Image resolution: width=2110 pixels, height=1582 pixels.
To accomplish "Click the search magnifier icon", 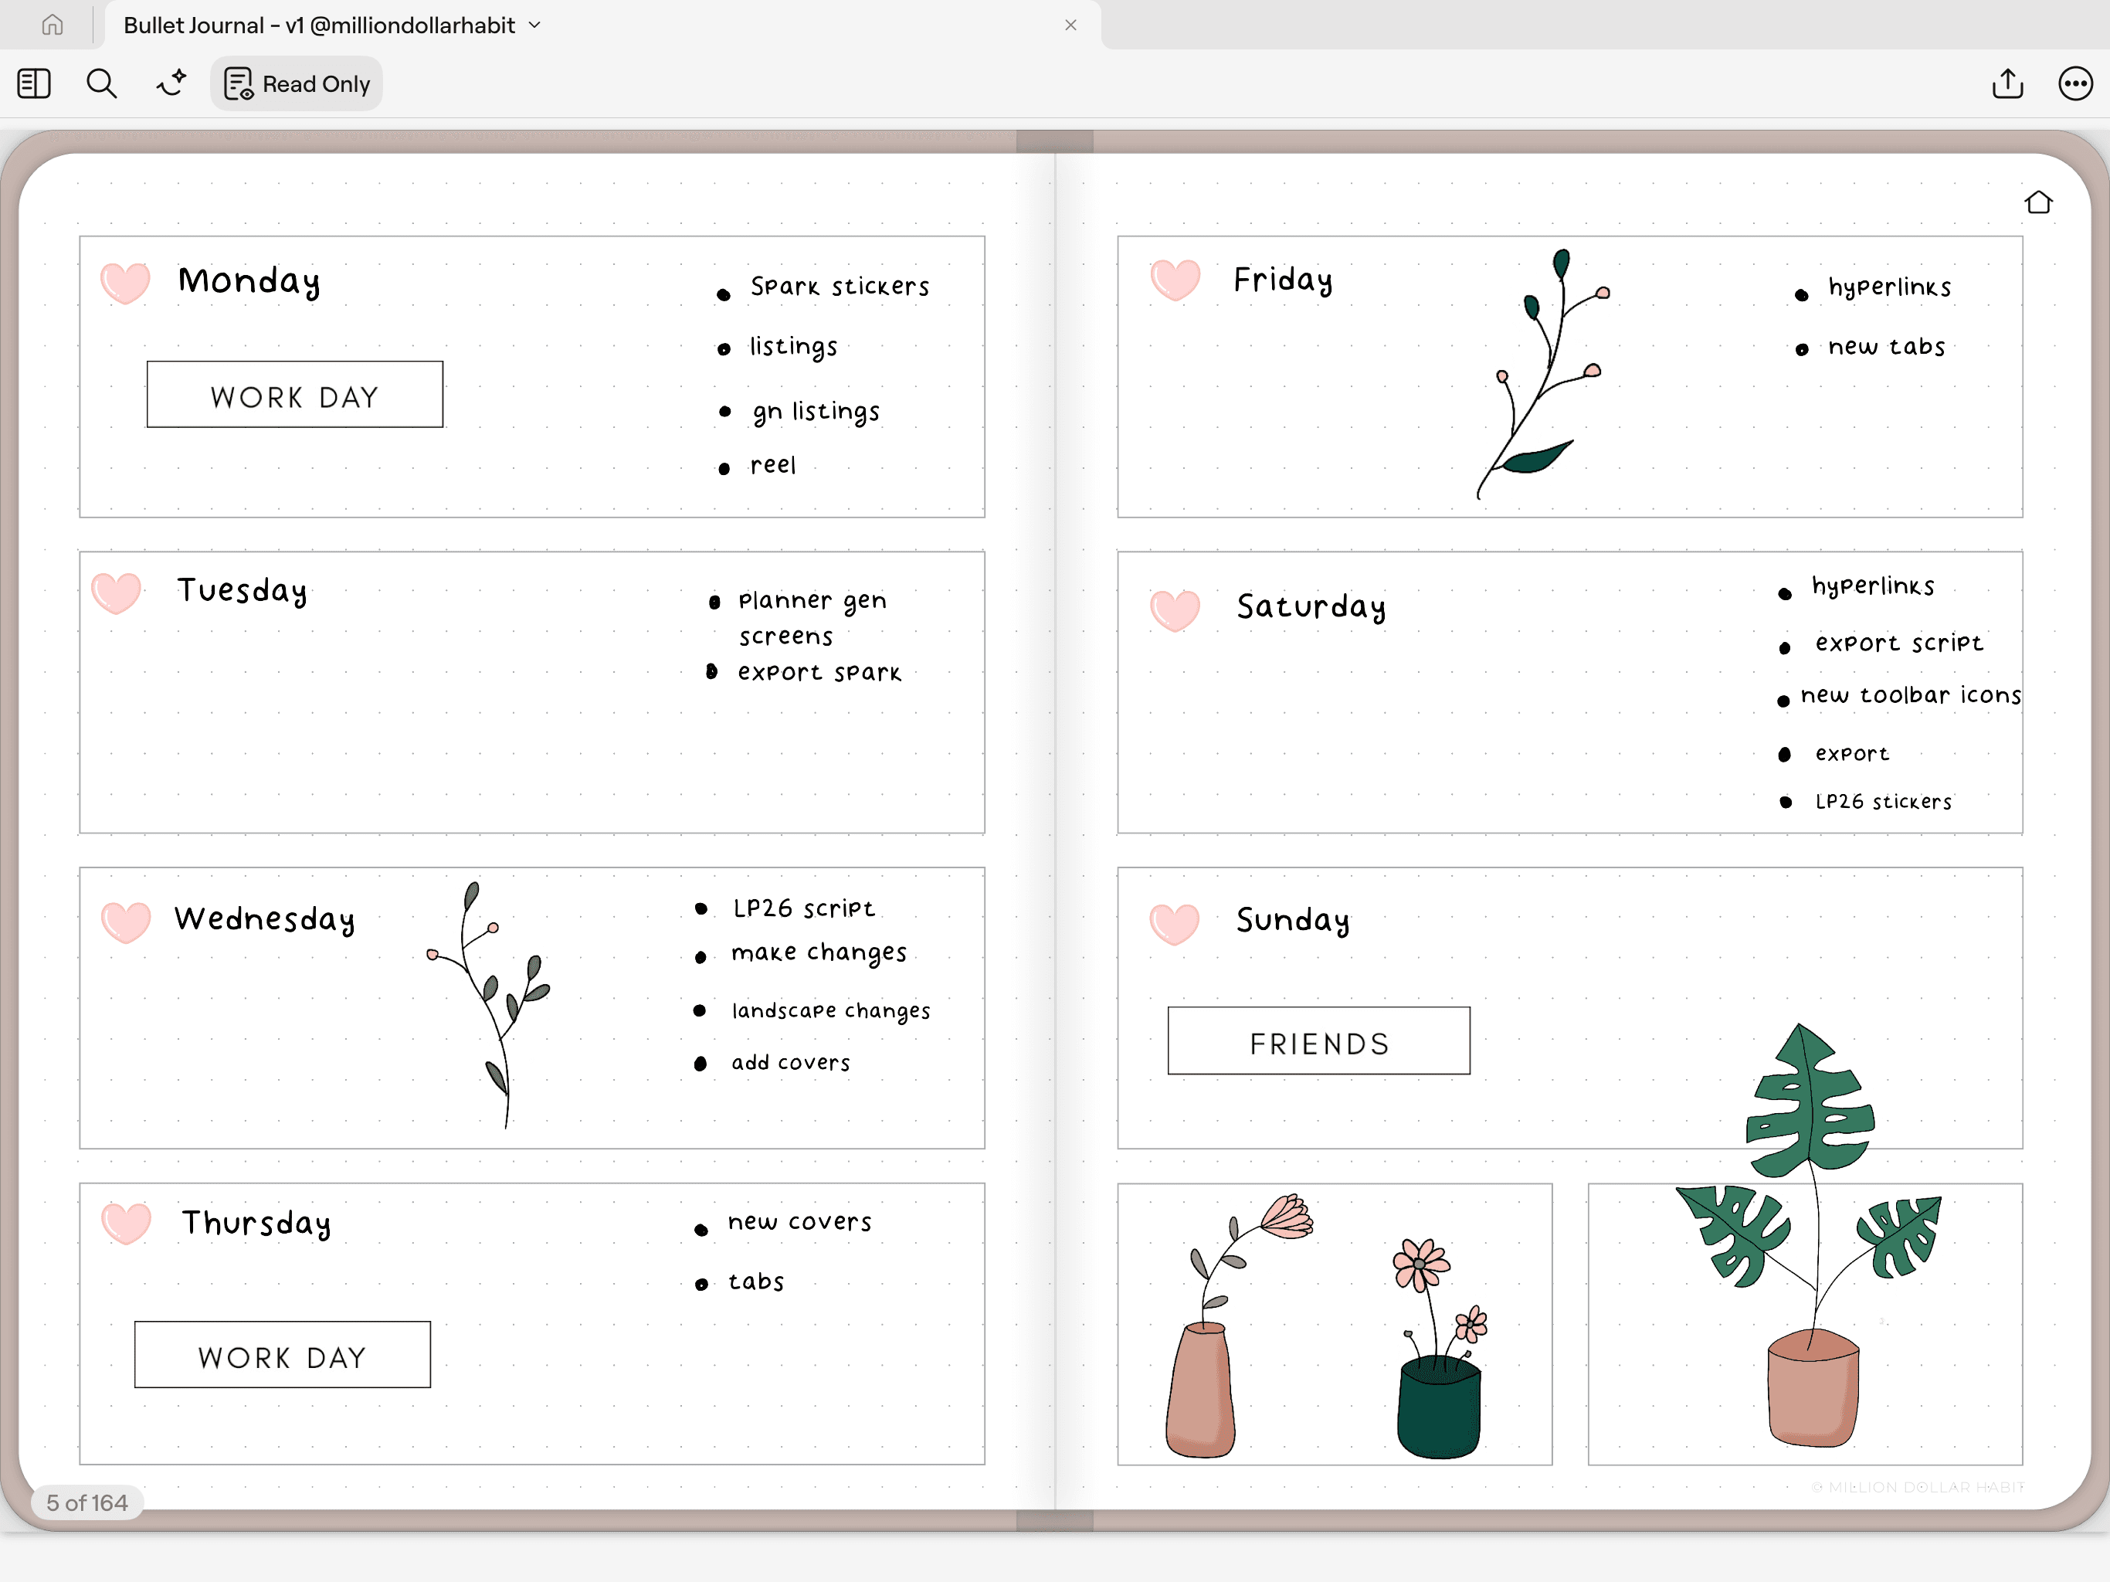I will (101, 84).
